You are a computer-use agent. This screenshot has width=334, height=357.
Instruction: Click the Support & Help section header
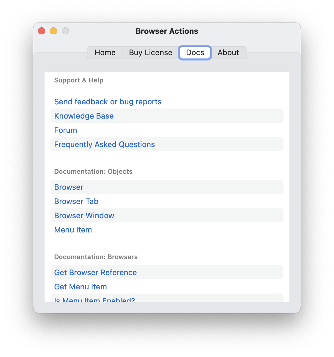pyautogui.click(x=79, y=80)
